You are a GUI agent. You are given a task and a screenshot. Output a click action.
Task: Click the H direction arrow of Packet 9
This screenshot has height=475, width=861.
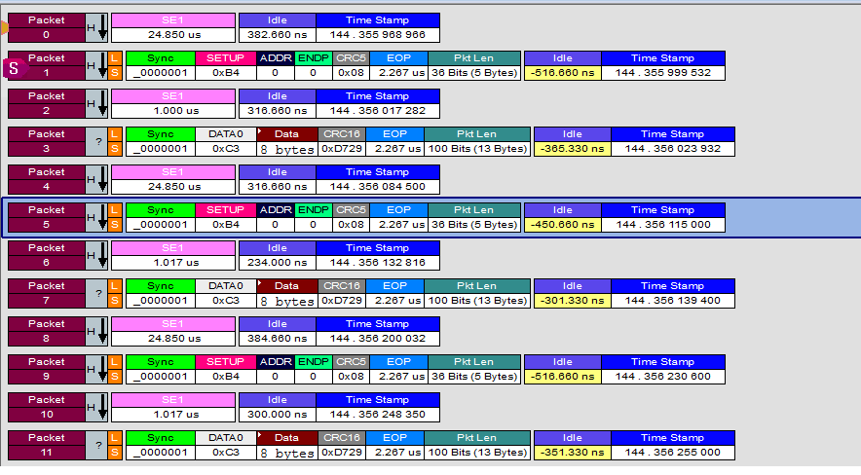coord(96,369)
